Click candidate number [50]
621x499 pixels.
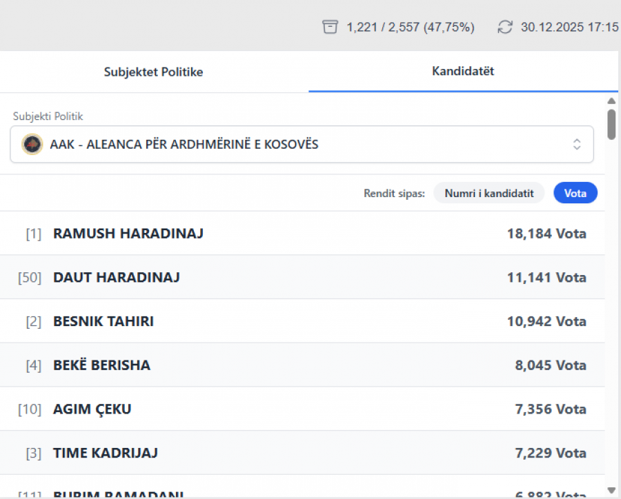tap(30, 277)
